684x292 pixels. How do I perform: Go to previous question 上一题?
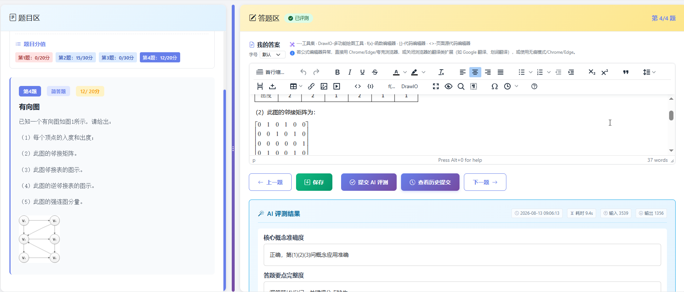coord(270,182)
